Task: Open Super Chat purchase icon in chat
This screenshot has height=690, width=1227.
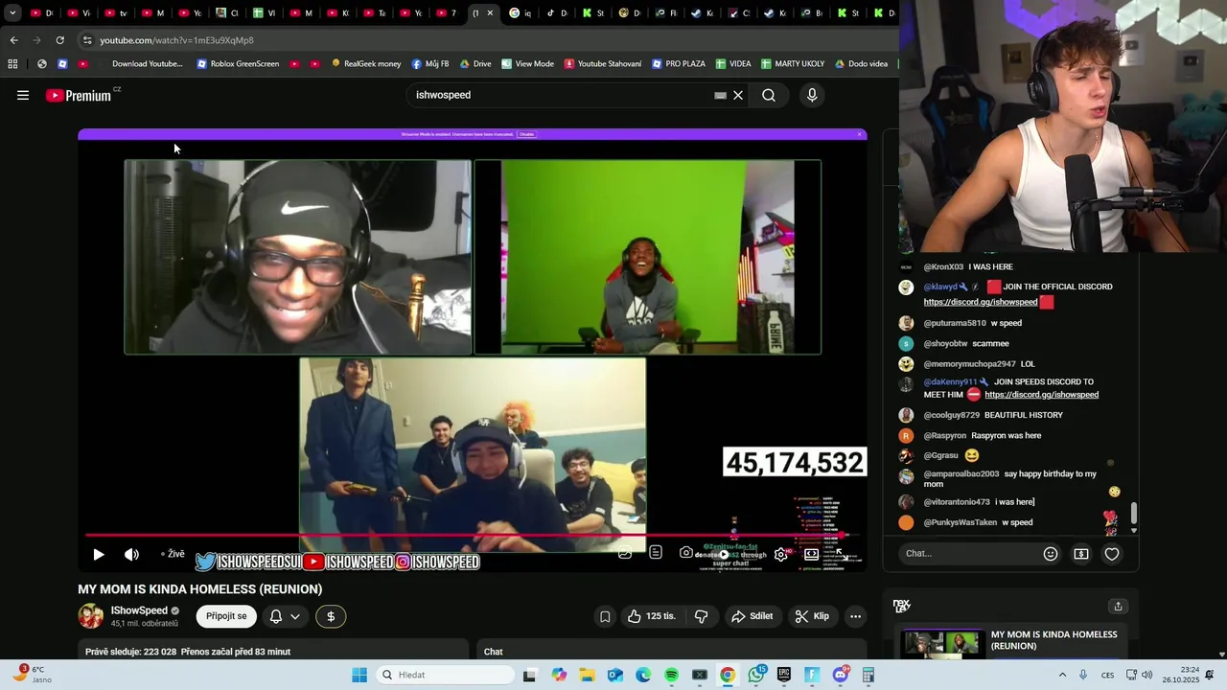Action: 1081,554
